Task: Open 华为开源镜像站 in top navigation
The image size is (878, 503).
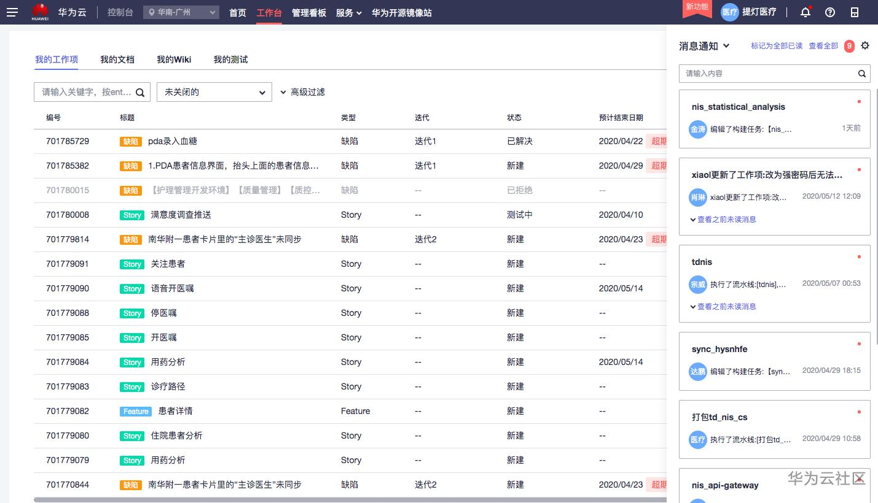Action: pyautogui.click(x=402, y=12)
